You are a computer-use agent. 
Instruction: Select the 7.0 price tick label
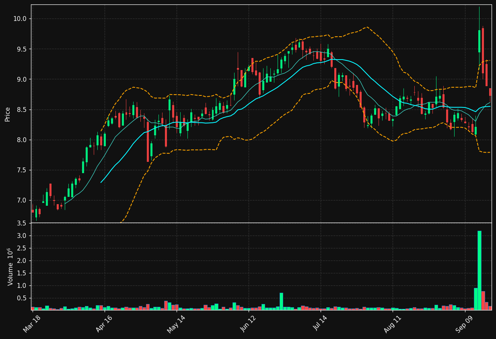(21, 201)
